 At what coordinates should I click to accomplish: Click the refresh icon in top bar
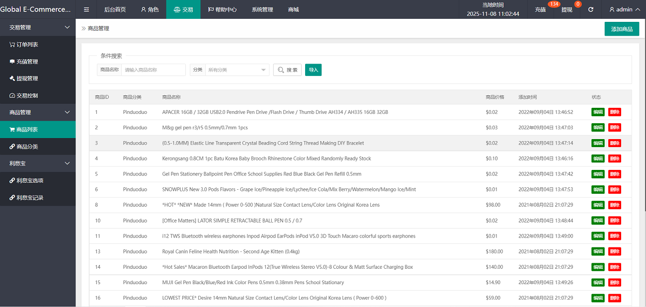[591, 9]
